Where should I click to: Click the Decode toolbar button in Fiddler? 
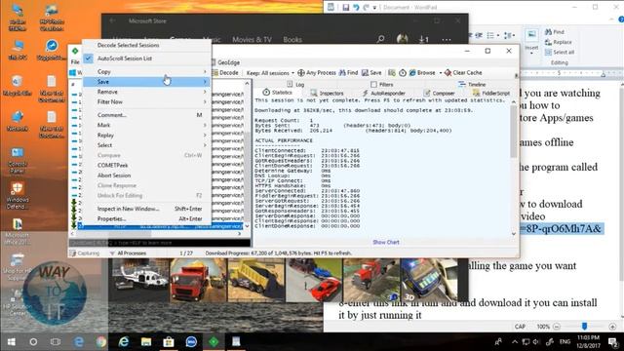tap(225, 73)
